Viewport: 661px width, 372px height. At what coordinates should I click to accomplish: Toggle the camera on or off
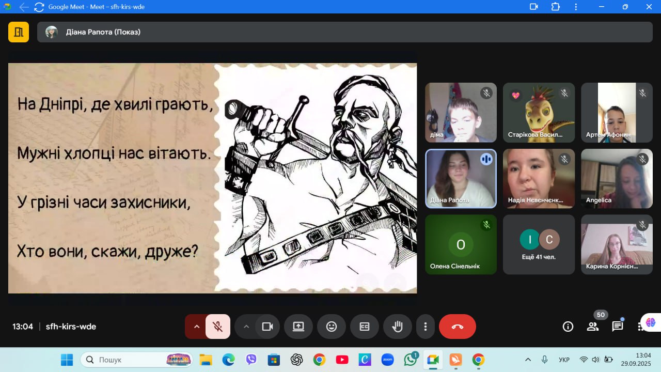[267, 327]
